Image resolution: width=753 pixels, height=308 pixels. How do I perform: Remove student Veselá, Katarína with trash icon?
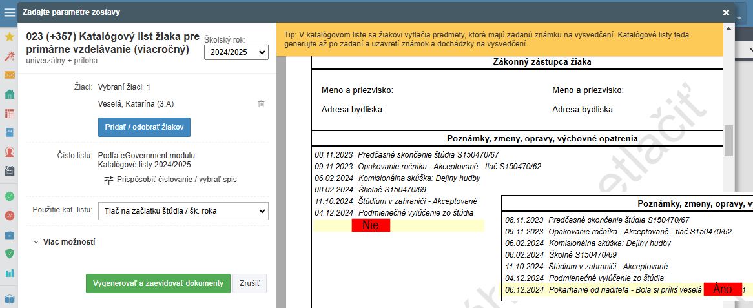click(261, 103)
